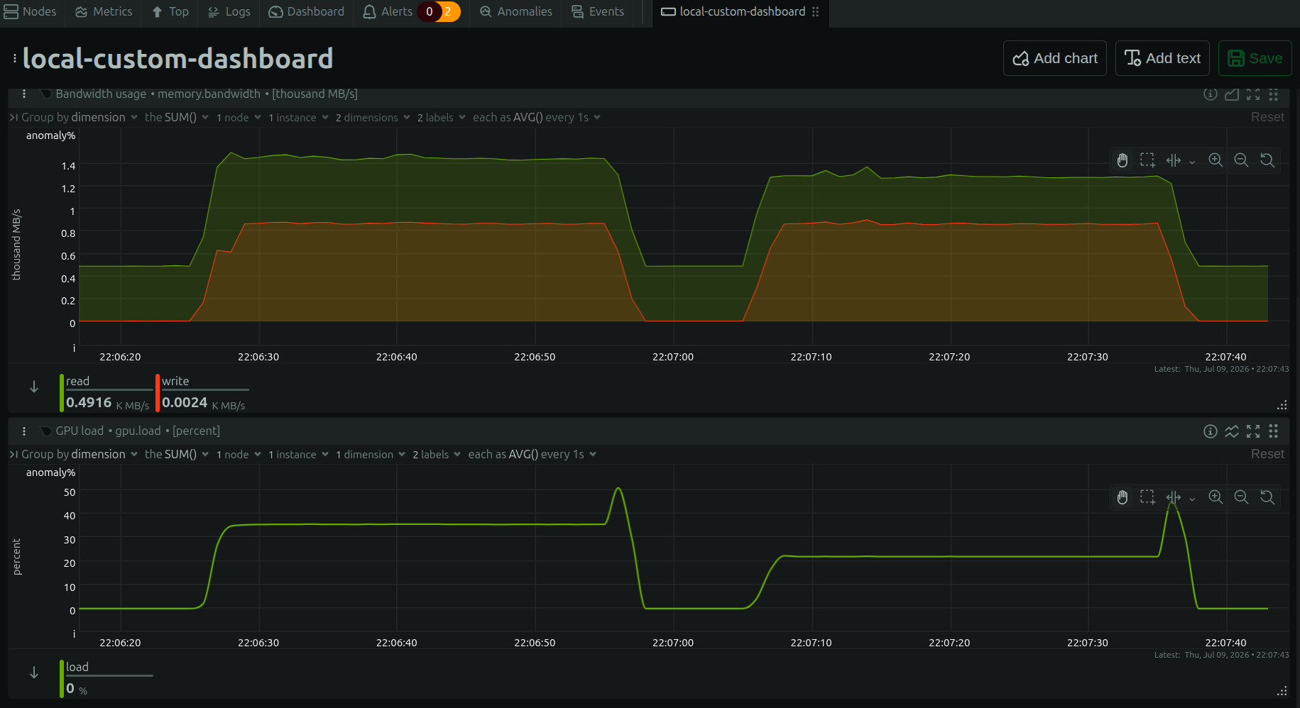This screenshot has height=708, width=1300.
Task: Open Group by dimension dropdown in GPU load chart
Action: point(79,454)
